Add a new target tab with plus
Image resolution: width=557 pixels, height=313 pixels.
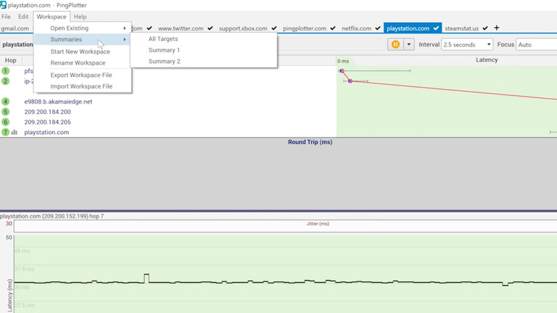496,28
